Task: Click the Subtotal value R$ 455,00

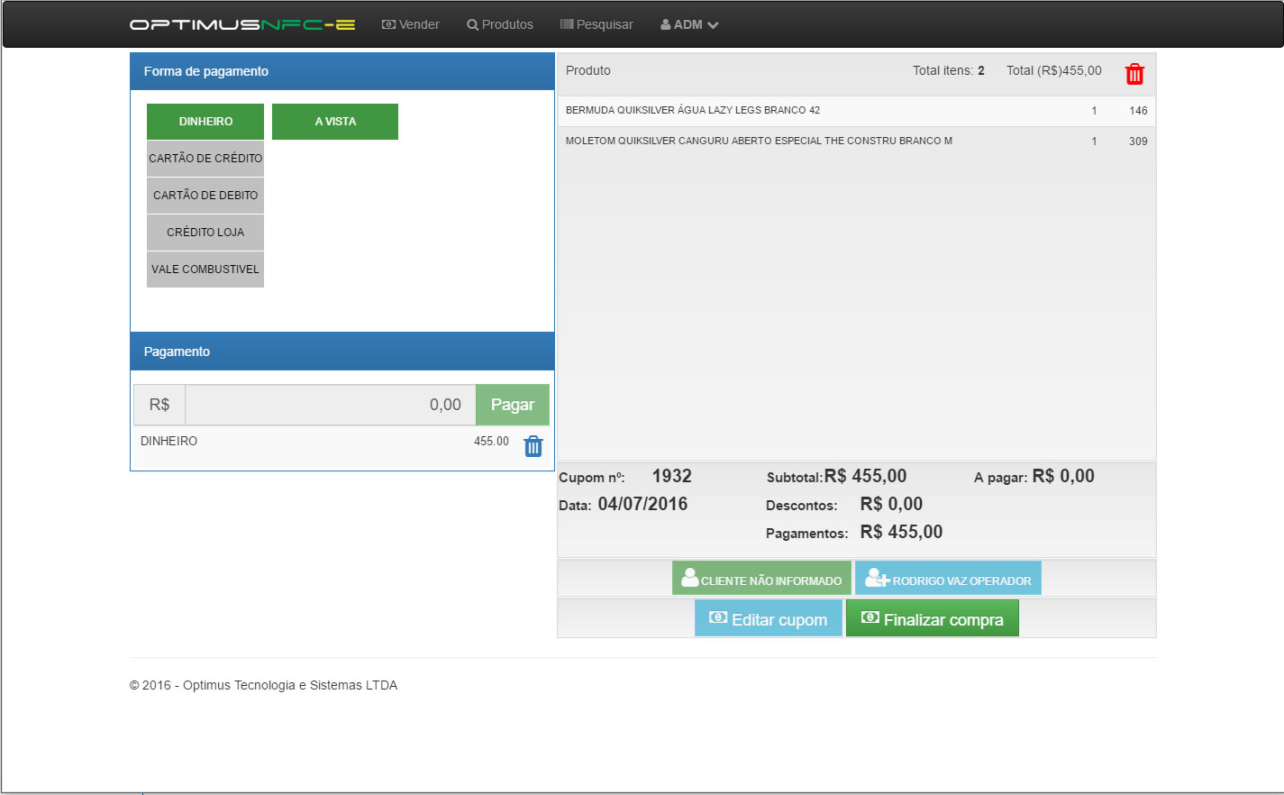Action: [x=866, y=476]
